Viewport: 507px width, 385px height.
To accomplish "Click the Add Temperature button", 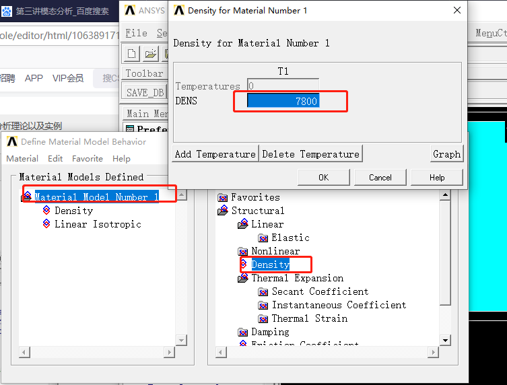I will 215,154.
